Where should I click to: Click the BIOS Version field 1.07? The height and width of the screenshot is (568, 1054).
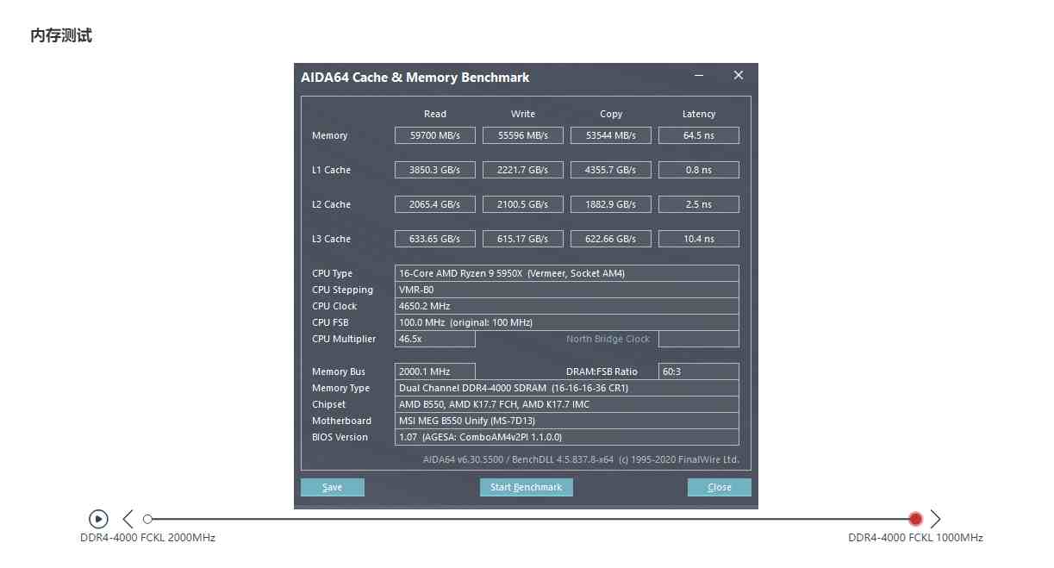point(567,437)
